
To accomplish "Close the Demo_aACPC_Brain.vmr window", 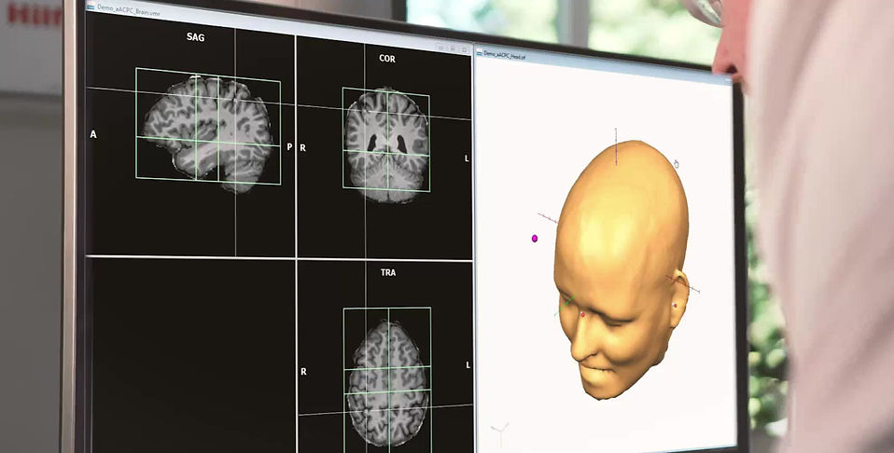I will [464, 50].
